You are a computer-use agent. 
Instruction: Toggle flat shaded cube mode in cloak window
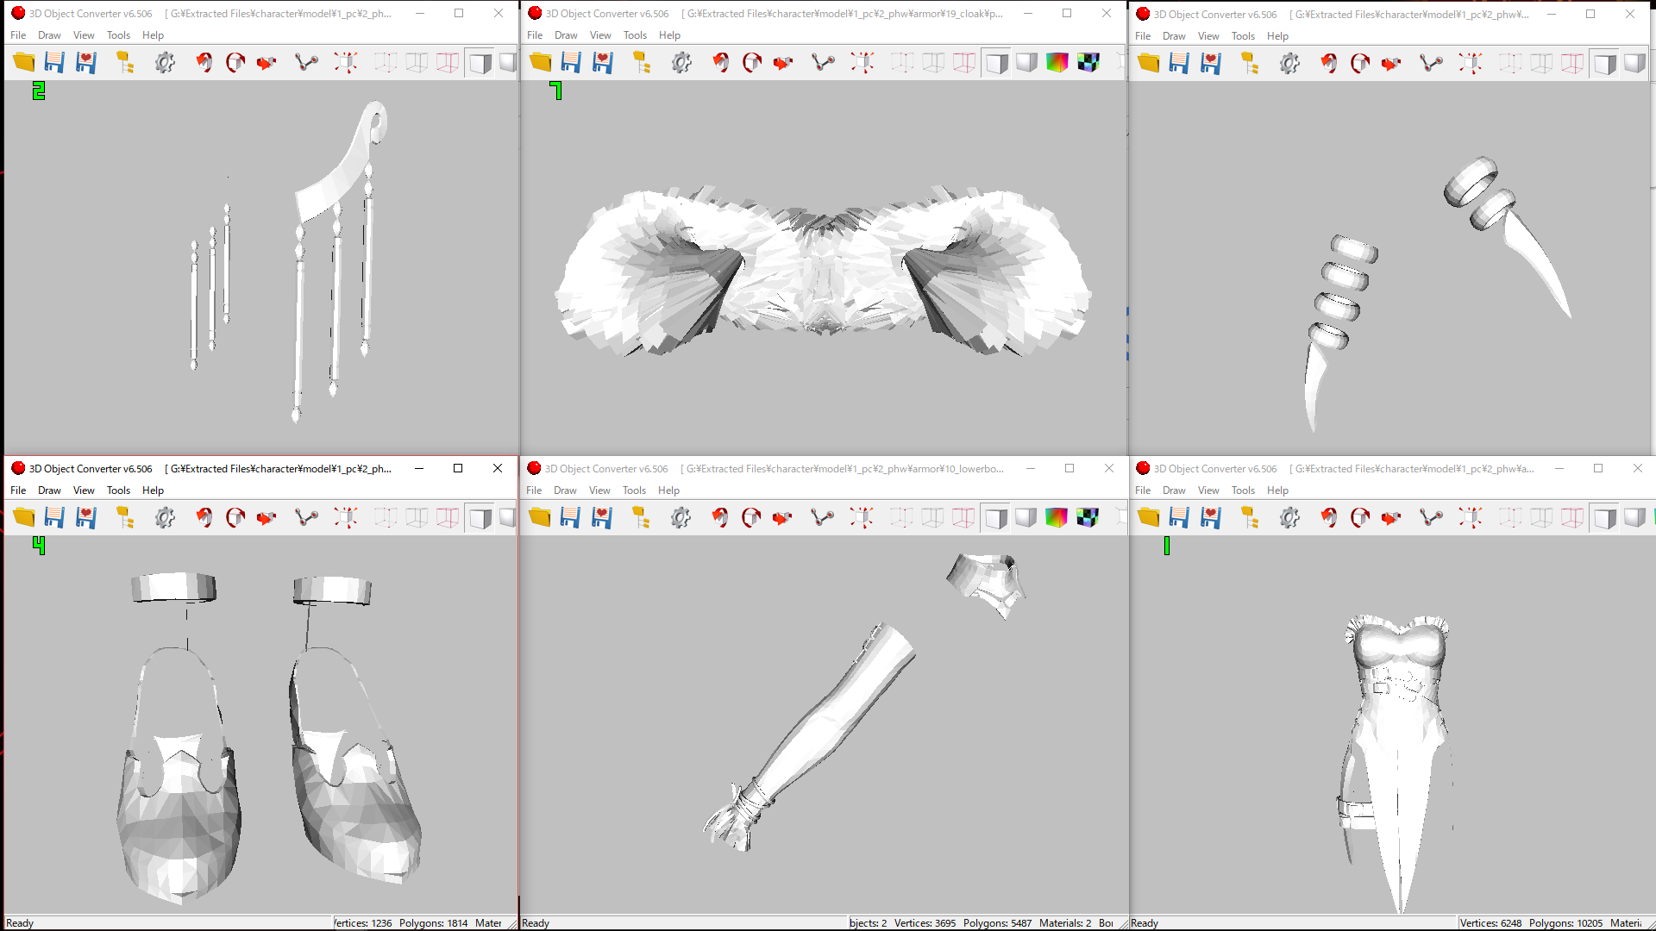click(996, 63)
